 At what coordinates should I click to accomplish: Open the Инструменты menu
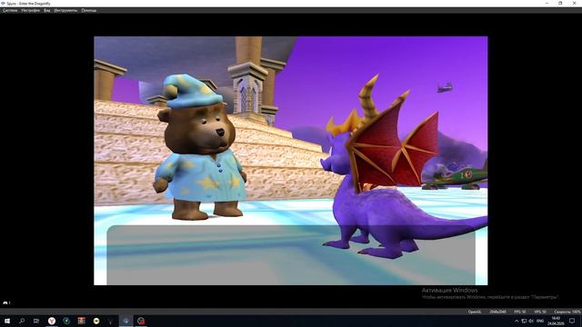(65, 10)
